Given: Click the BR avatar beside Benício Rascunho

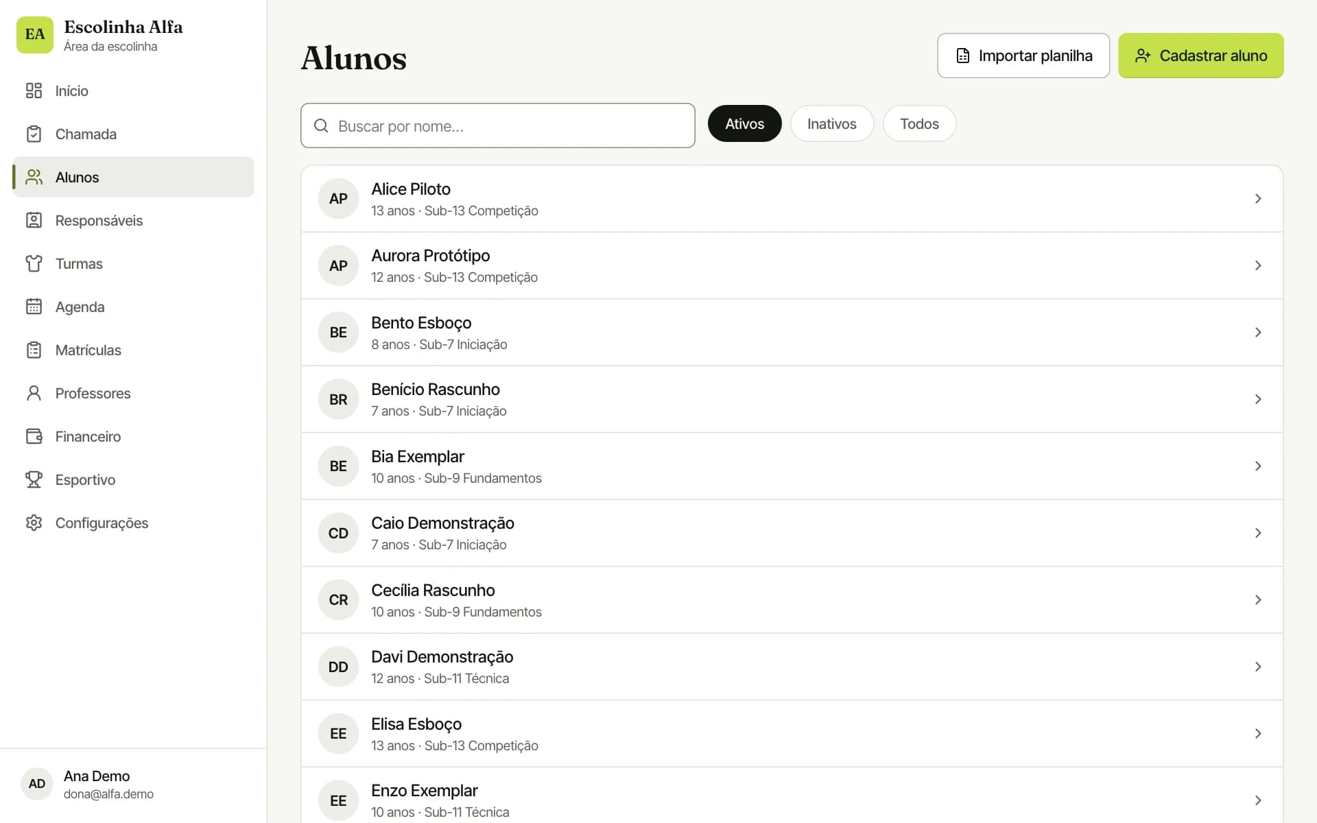Looking at the screenshot, I should coord(338,399).
